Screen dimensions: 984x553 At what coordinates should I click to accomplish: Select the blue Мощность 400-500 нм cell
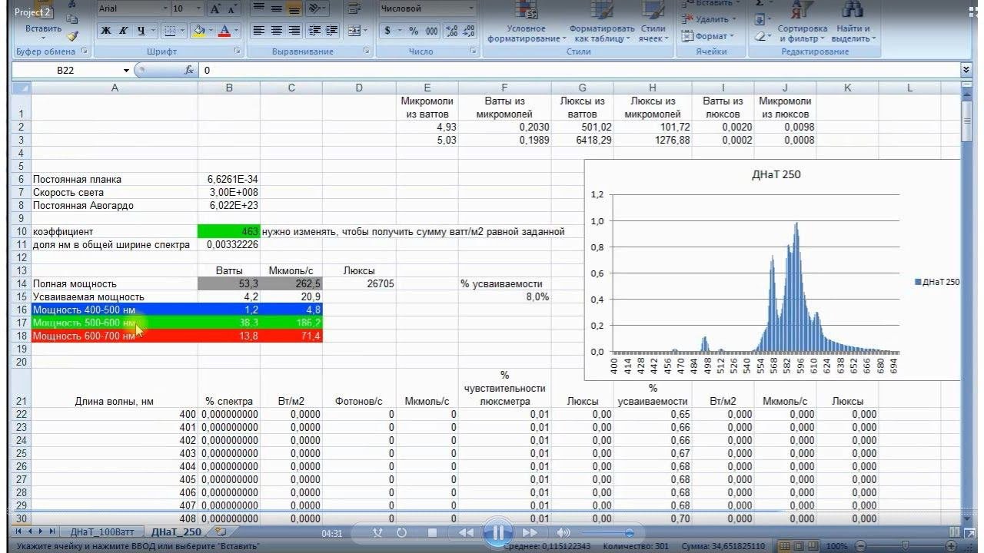point(115,310)
